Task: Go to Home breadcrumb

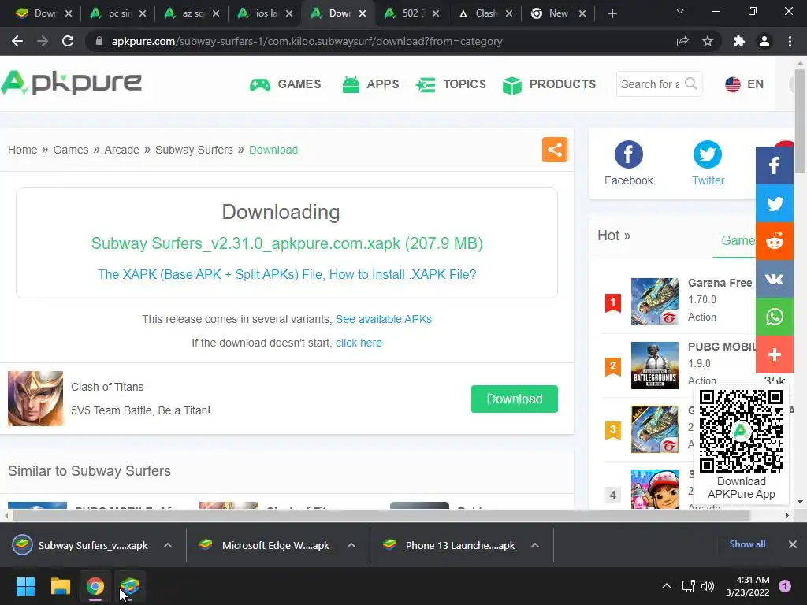Action: (23, 150)
